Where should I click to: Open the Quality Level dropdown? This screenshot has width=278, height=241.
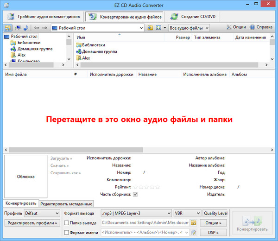(215, 213)
